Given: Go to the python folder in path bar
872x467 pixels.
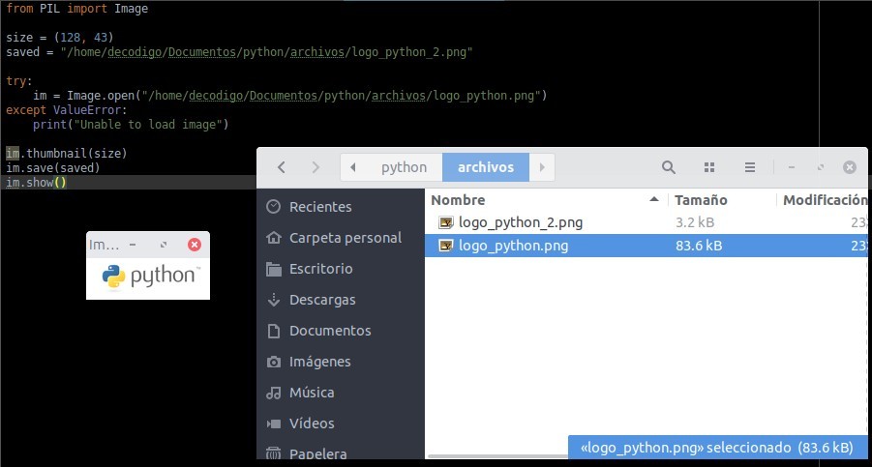Looking at the screenshot, I should tap(404, 167).
